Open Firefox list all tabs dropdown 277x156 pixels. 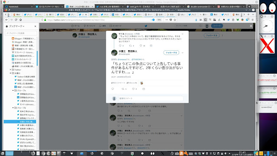253,14
